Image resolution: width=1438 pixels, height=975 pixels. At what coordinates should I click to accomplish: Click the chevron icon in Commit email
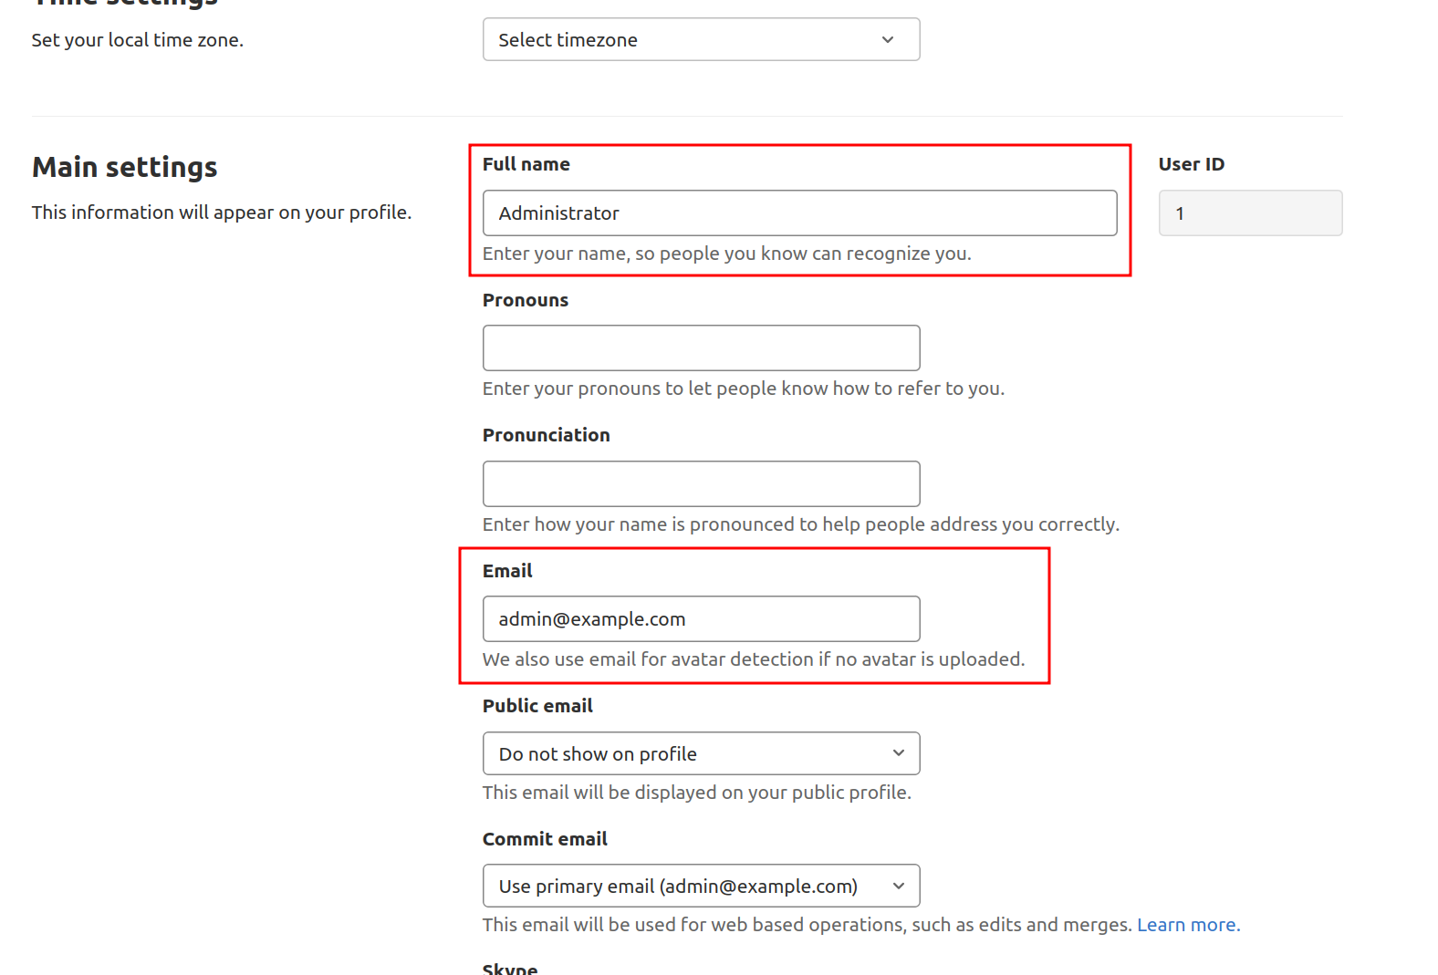coord(898,887)
